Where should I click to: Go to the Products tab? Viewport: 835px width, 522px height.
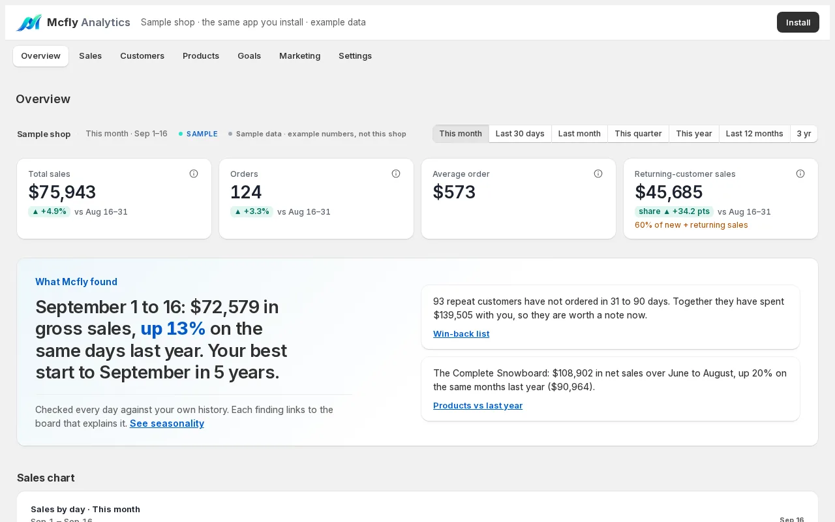pos(201,56)
